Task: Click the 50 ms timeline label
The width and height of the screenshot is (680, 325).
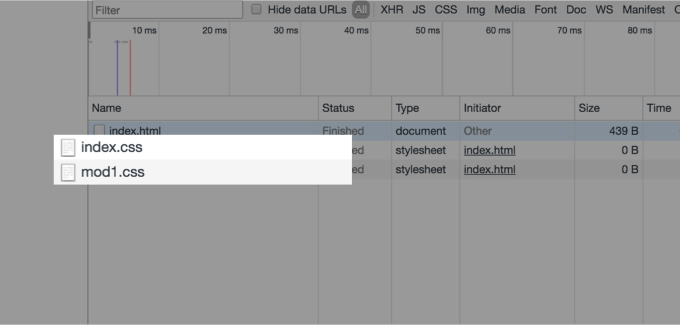Action: [x=428, y=31]
